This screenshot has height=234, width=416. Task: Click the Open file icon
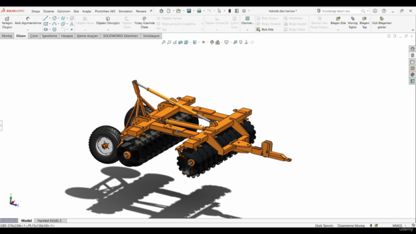(x=178, y=11)
